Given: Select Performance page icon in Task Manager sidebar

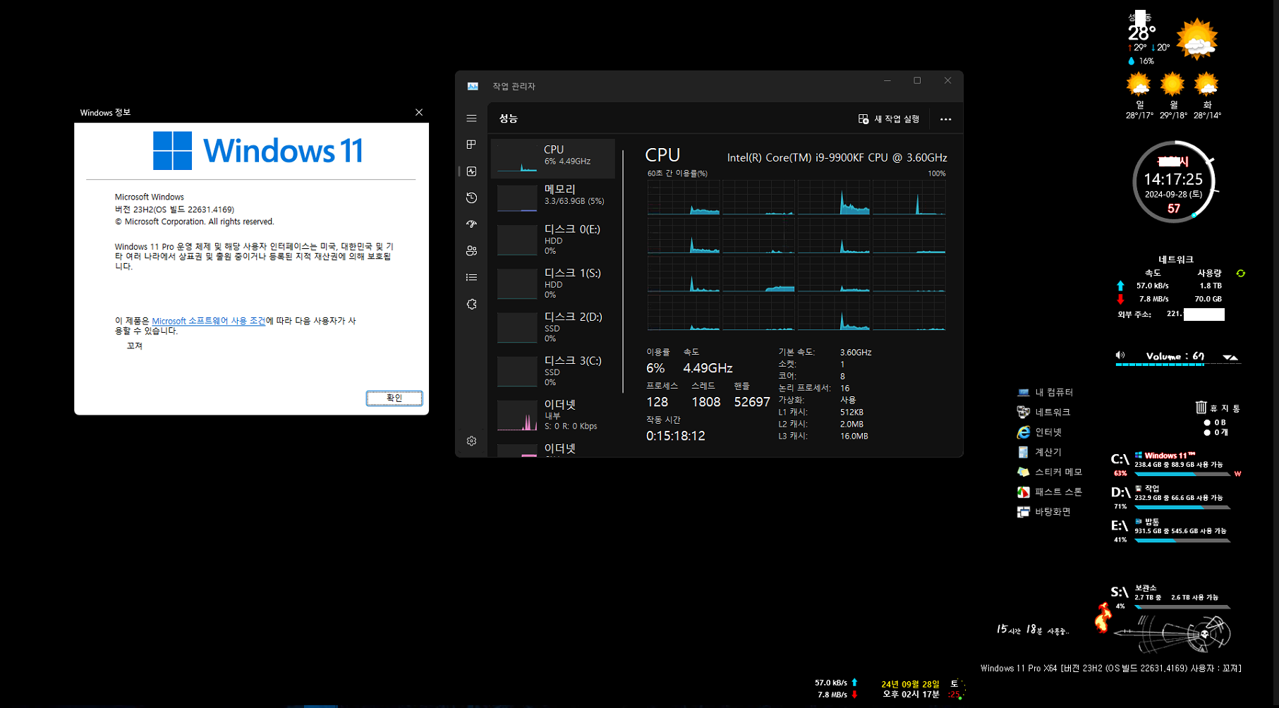Looking at the screenshot, I should [x=471, y=171].
